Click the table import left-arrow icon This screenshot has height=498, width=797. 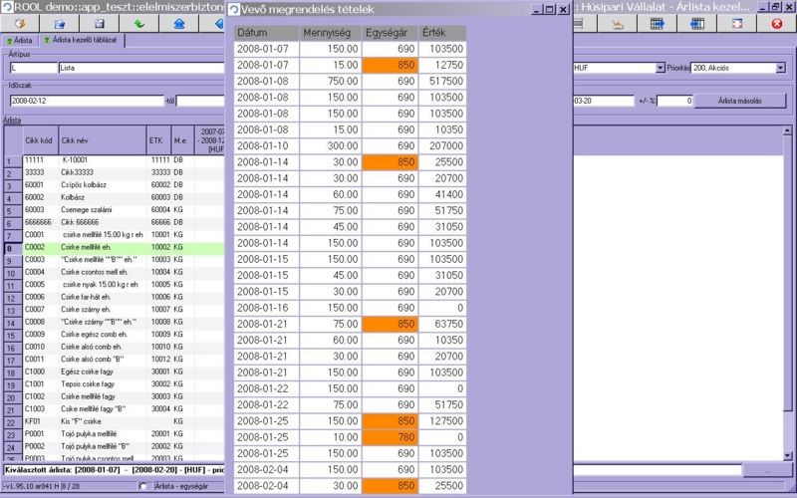(x=697, y=23)
